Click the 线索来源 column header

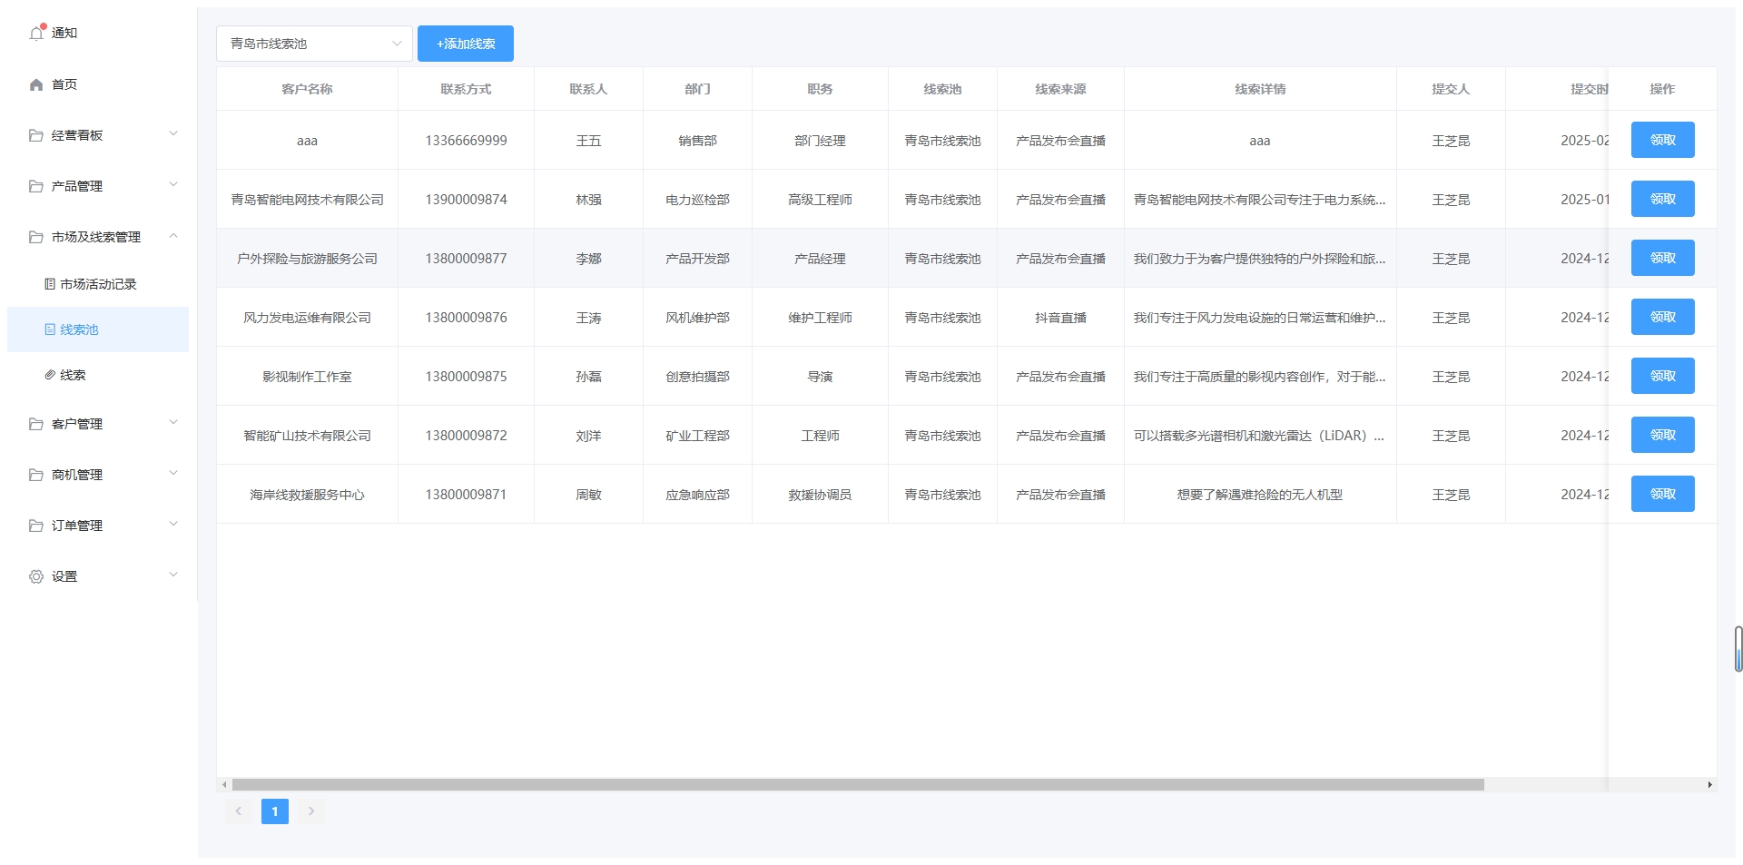click(1060, 89)
